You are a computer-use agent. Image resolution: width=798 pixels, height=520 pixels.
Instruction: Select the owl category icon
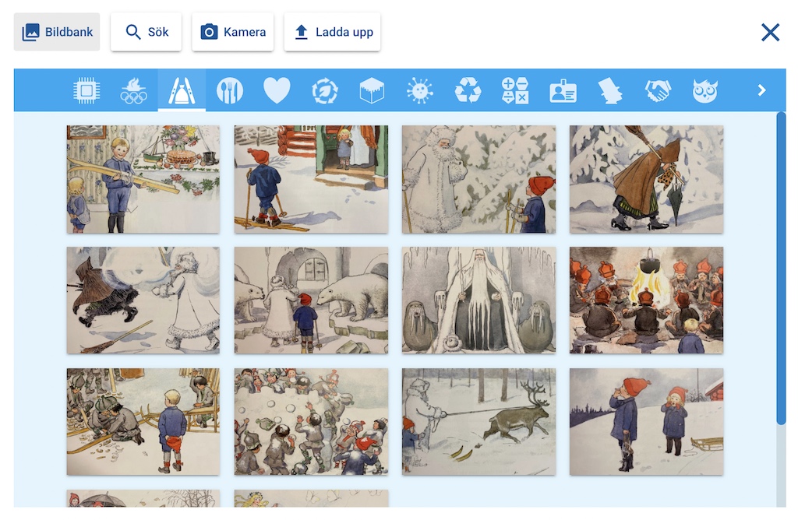pyautogui.click(x=705, y=90)
